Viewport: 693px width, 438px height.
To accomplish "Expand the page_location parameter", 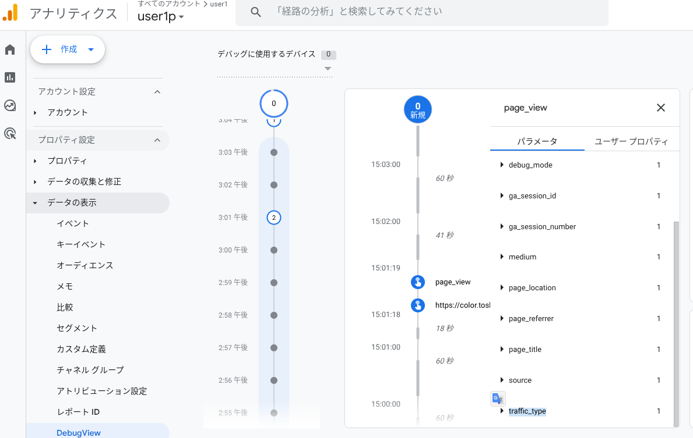I will point(502,287).
